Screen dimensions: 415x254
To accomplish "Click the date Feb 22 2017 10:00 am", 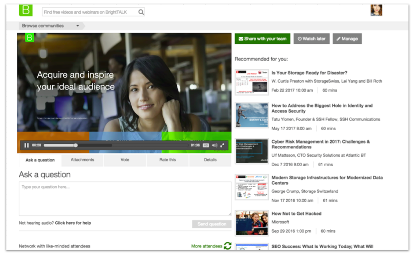I will (x=292, y=90).
